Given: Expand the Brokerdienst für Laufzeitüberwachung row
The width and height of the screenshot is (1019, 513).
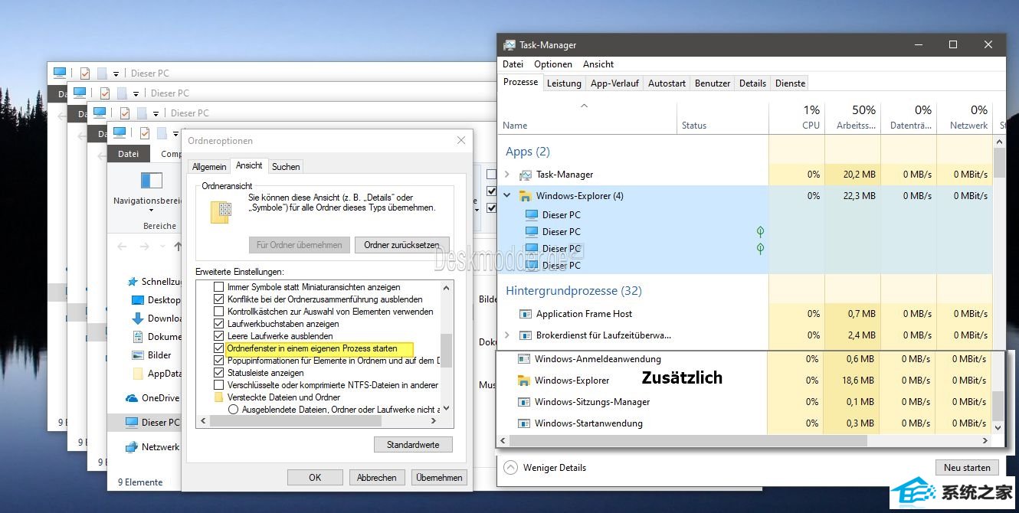Looking at the screenshot, I should (x=507, y=335).
